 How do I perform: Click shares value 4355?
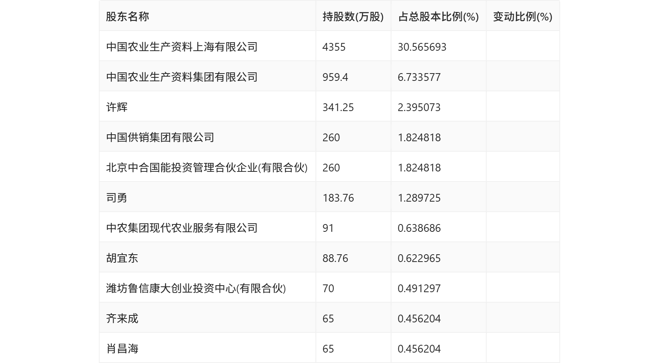pos(334,47)
